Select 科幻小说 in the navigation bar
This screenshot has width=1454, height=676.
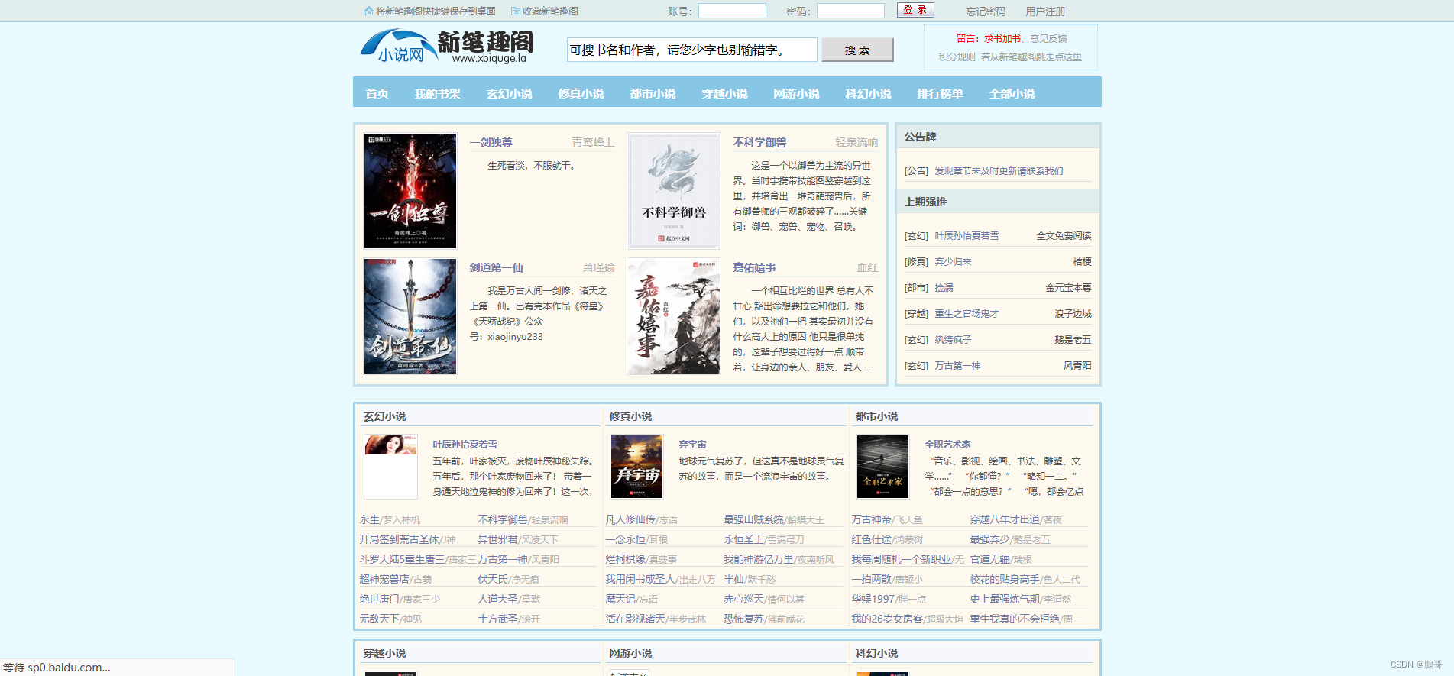pos(868,93)
